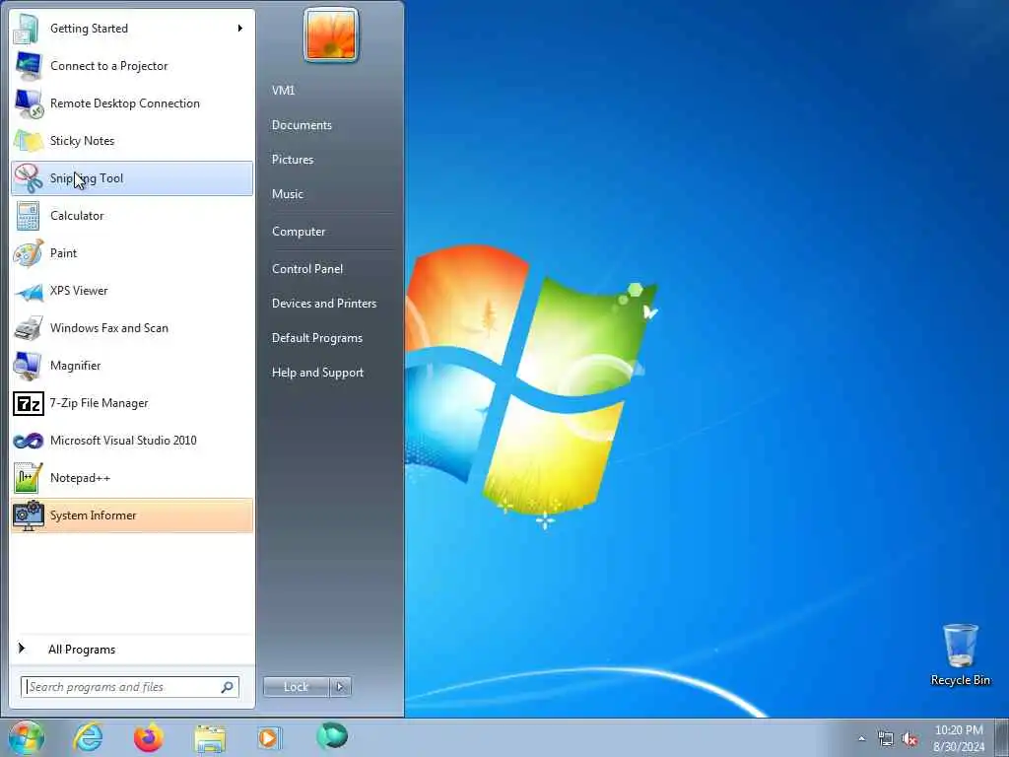Click the Microsoft Visual Studio 2010 label

click(123, 441)
